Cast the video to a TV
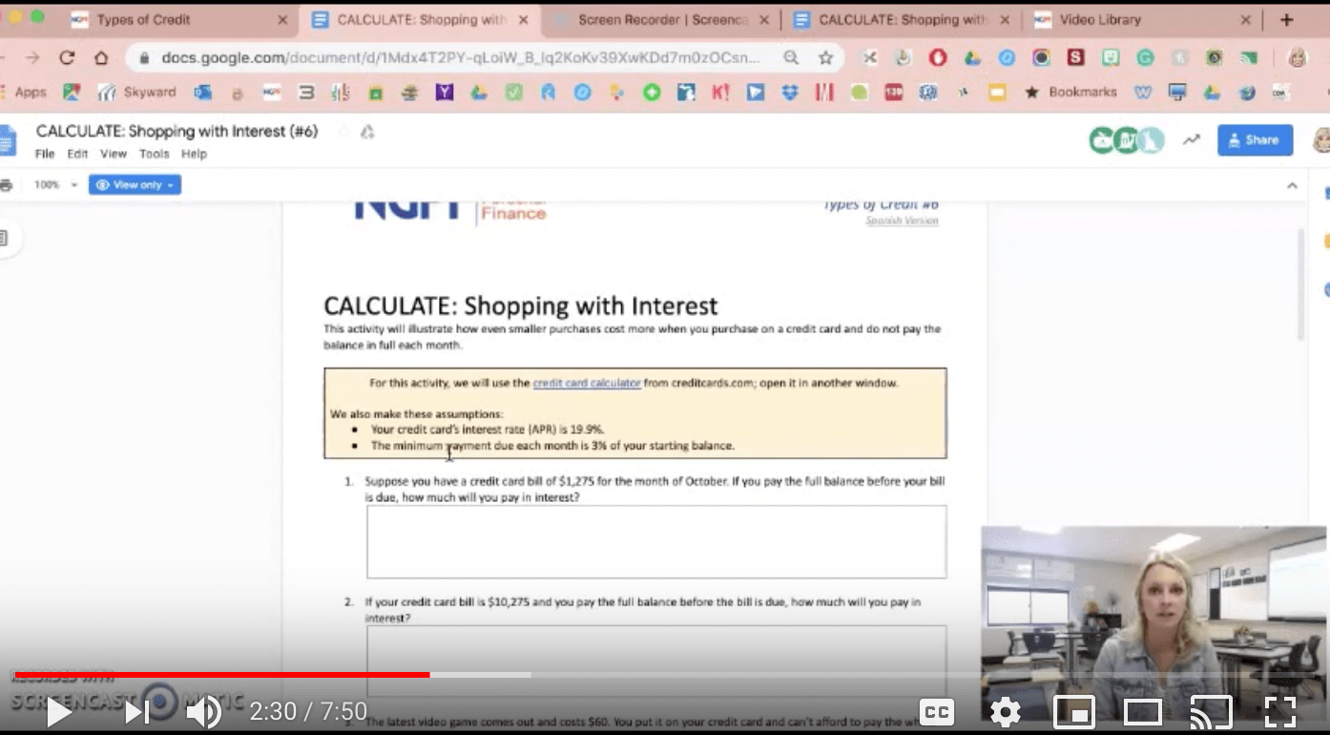The width and height of the screenshot is (1330, 735). pos(1211,711)
